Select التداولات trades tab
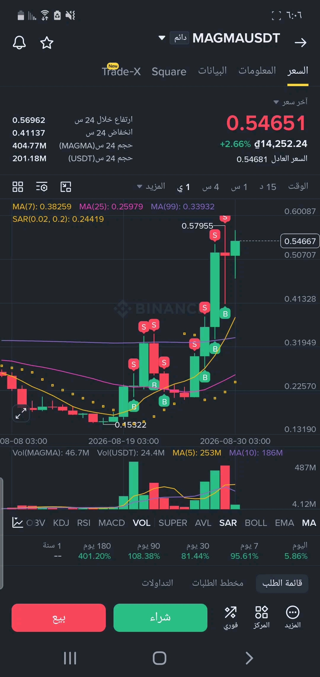This screenshot has height=677, width=320. pyautogui.click(x=157, y=583)
